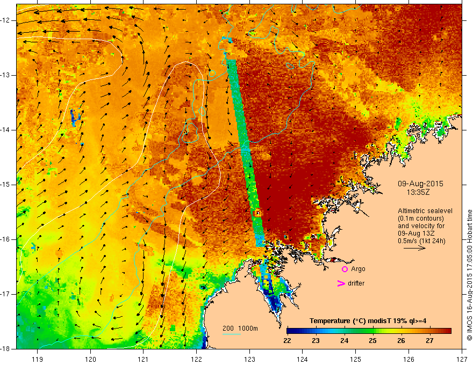473x365 pixels.
Task: Click the temperature color bar near 27
Action: click(x=429, y=331)
